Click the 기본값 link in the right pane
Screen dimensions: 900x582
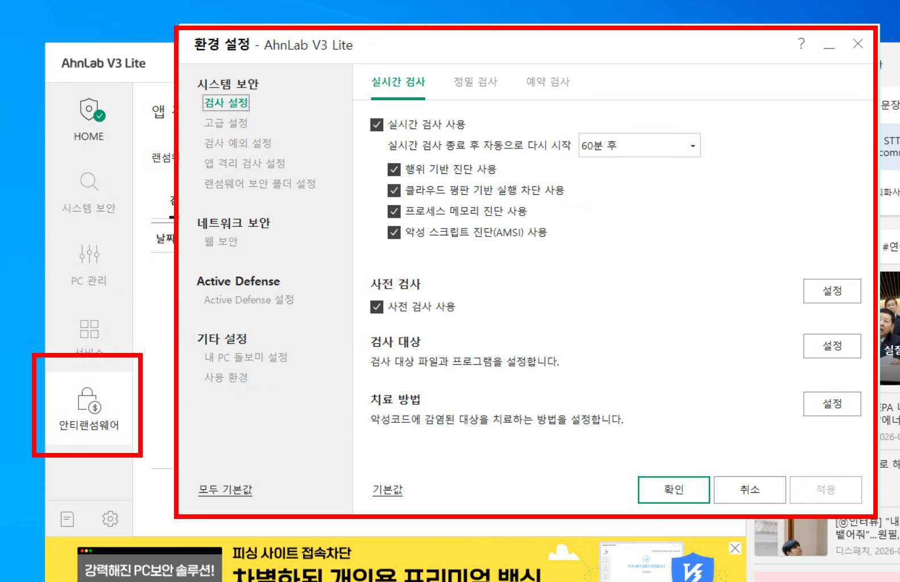[x=388, y=490]
